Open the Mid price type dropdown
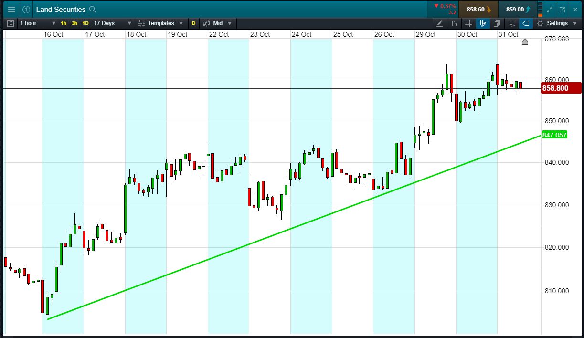Image resolution: width=584 pixels, height=338 pixels. click(217, 23)
